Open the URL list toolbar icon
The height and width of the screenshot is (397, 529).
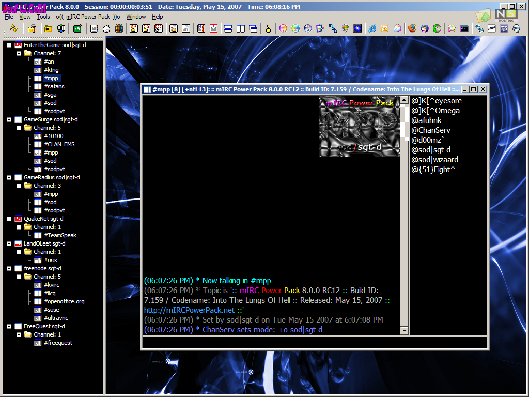point(213,29)
